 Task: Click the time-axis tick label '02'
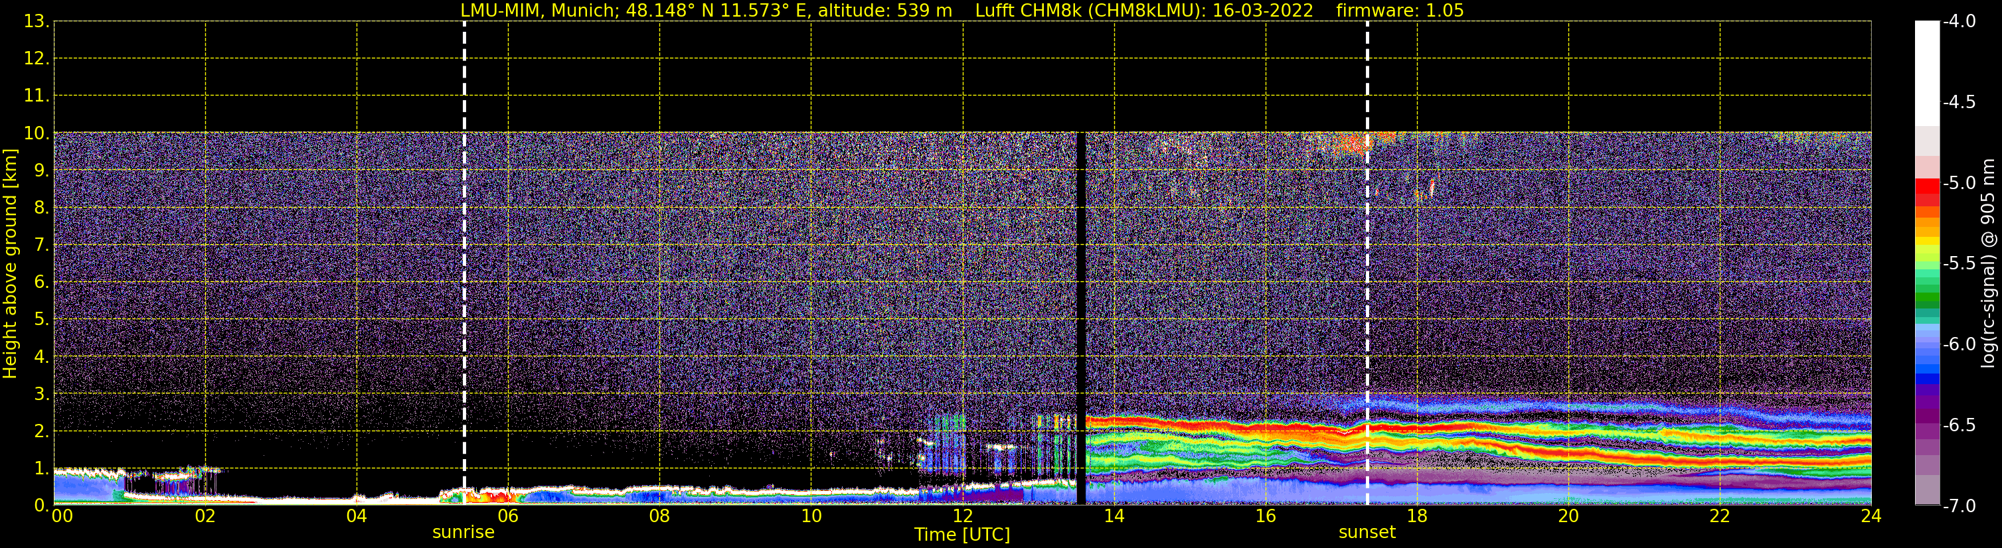(205, 516)
